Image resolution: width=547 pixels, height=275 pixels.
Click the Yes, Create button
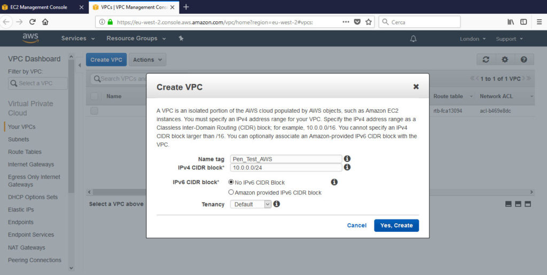click(x=397, y=225)
